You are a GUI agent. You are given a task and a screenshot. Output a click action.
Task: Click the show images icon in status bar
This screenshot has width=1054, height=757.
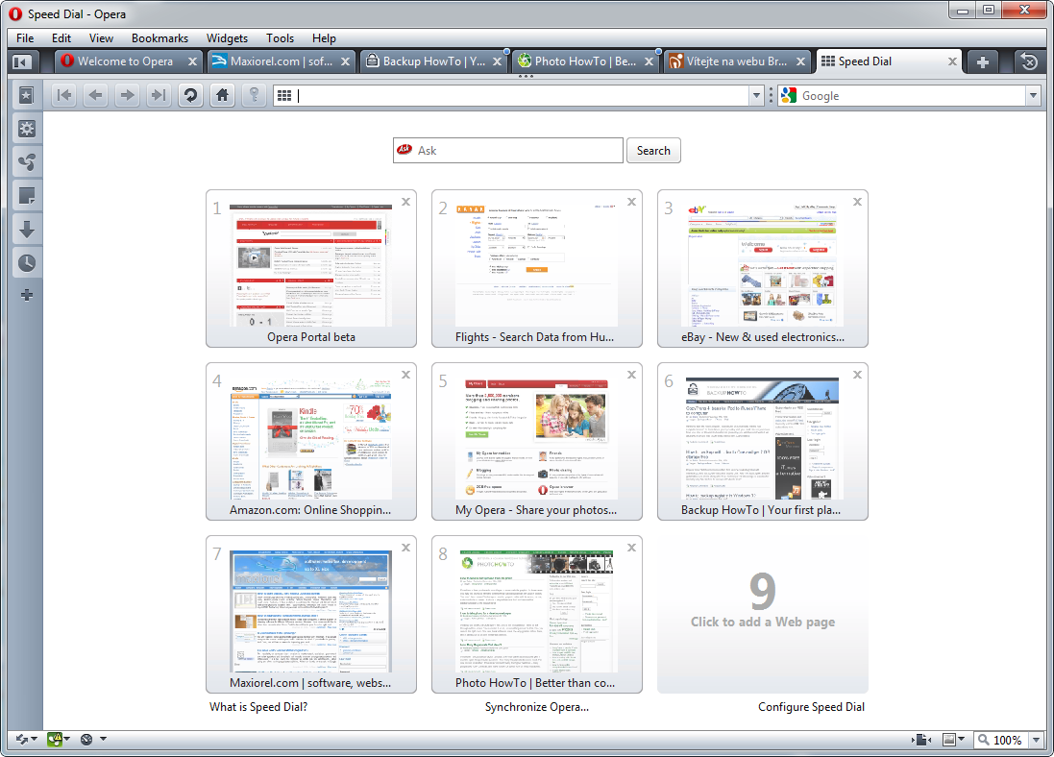coord(949,740)
